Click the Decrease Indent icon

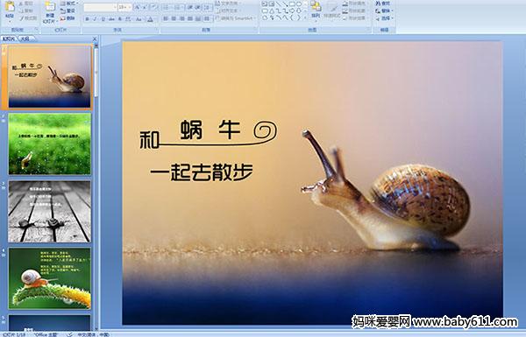tap(190, 7)
